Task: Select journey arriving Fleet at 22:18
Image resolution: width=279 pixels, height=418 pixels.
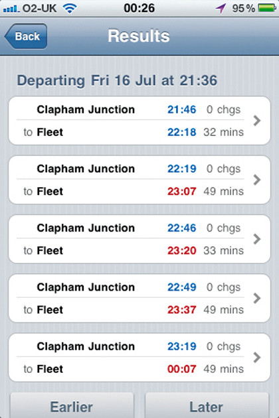Action: [139, 121]
